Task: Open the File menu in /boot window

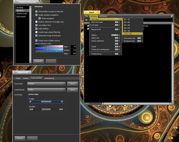Action: pos(87,16)
